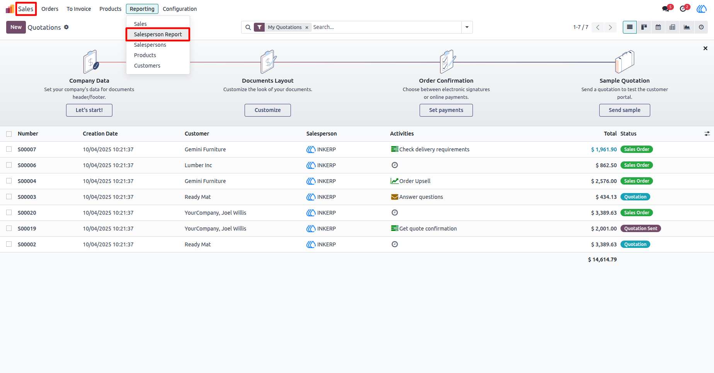Open the To Invoice menu
This screenshot has height=373, width=714.
pos(79,9)
